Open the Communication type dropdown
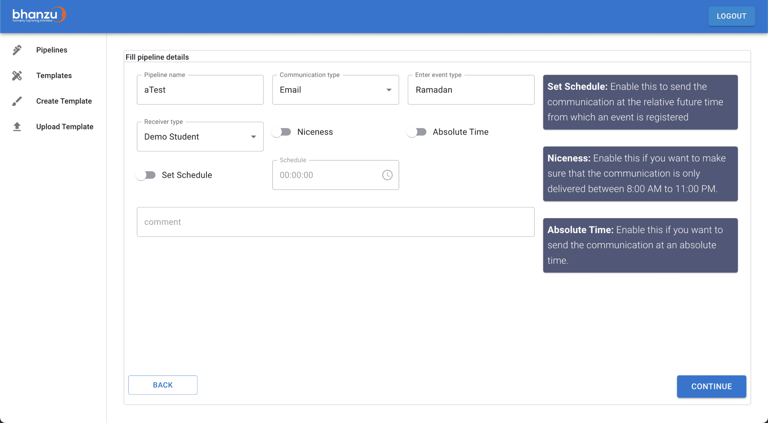Image resolution: width=768 pixels, height=423 pixels. (335, 90)
